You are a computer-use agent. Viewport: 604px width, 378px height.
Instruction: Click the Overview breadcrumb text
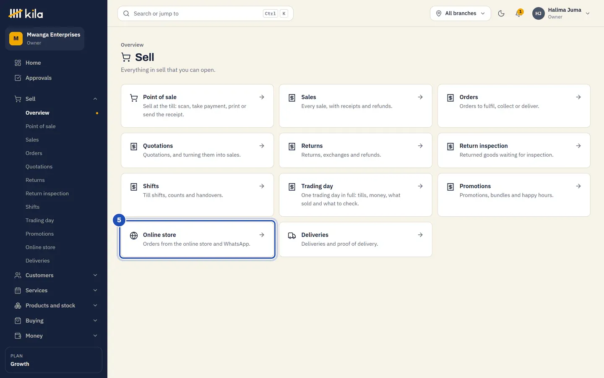tap(132, 45)
